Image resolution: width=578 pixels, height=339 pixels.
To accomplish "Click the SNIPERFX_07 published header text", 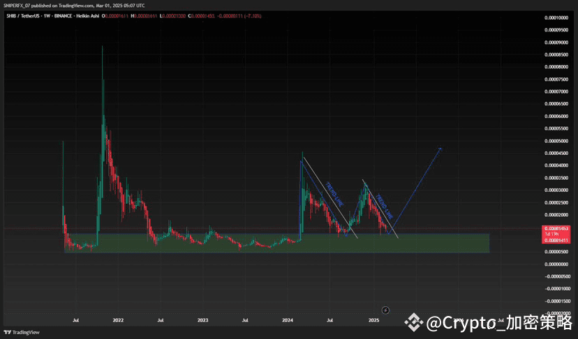I will click(x=74, y=6).
